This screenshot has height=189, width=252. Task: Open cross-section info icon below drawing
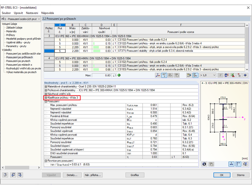pyautogui.click(x=204, y=164)
